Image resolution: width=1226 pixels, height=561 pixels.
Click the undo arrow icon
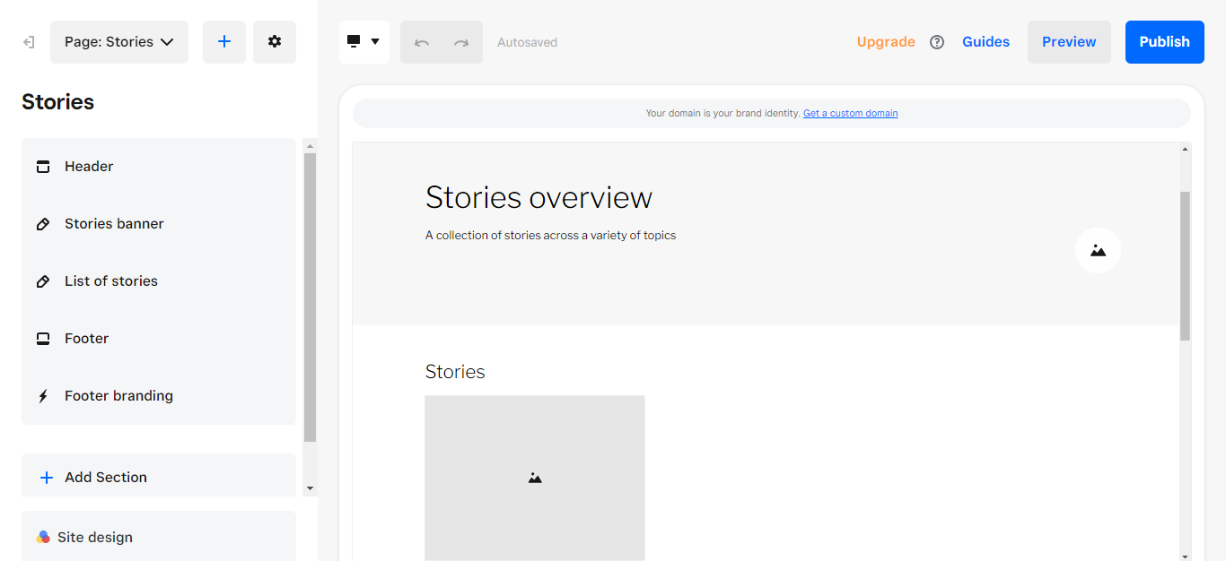coord(422,42)
